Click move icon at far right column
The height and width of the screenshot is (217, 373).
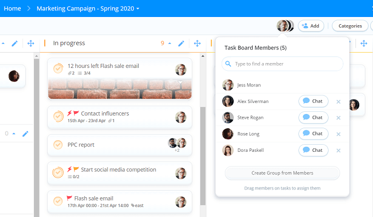pos(364,43)
